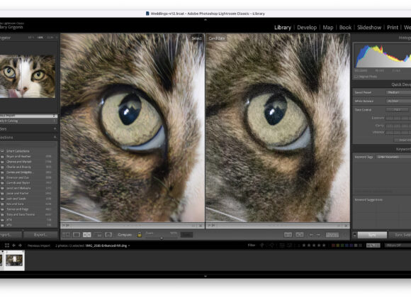Open filmstrip grid view icon
The height and width of the screenshot is (298, 411).
coord(7,245)
